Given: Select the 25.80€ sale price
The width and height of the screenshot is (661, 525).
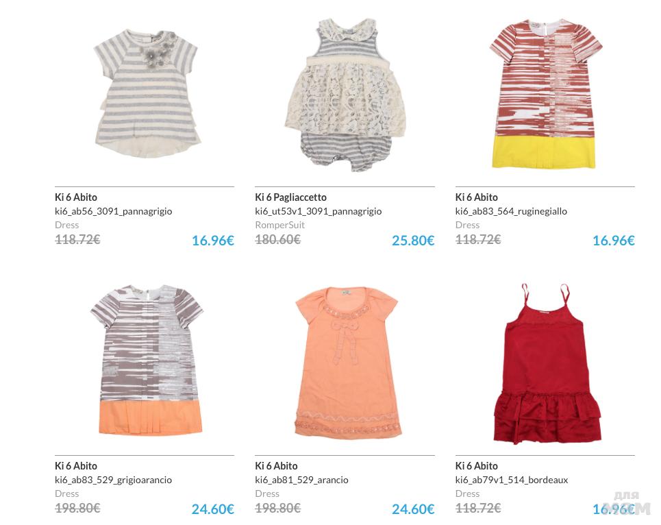Looking at the screenshot, I should [413, 241].
